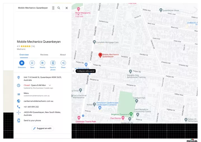The width and height of the screenshot is (201, 142).
Task: Collapse the side panel arrow
Action: click(73, 71)
